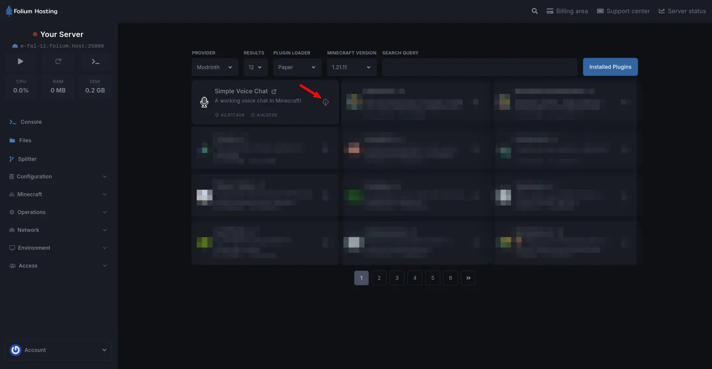Click the server start (play) icon
This screenshot has width=712, height=369.
pos(20,61)
